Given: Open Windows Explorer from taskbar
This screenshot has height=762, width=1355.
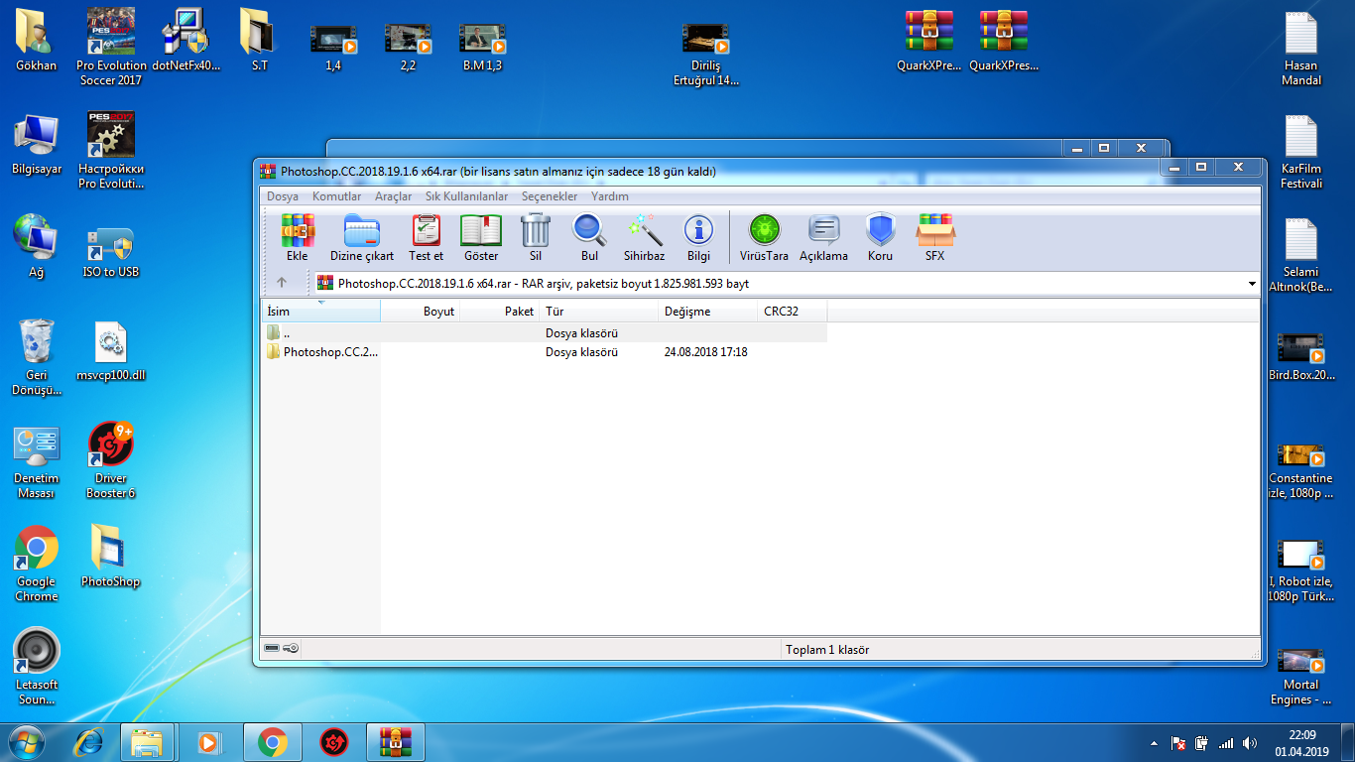Looking at the screenshot, I should (x=148, y=741).
